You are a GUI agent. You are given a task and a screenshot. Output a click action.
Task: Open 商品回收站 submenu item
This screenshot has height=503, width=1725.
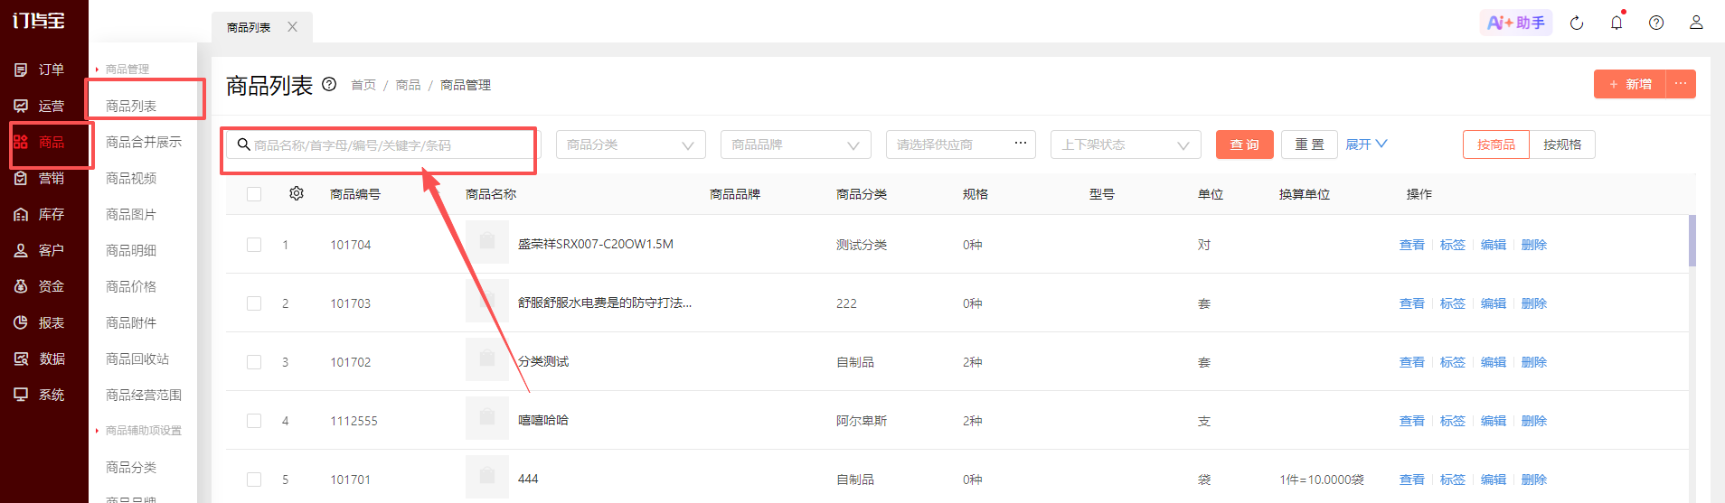[137, 359]
